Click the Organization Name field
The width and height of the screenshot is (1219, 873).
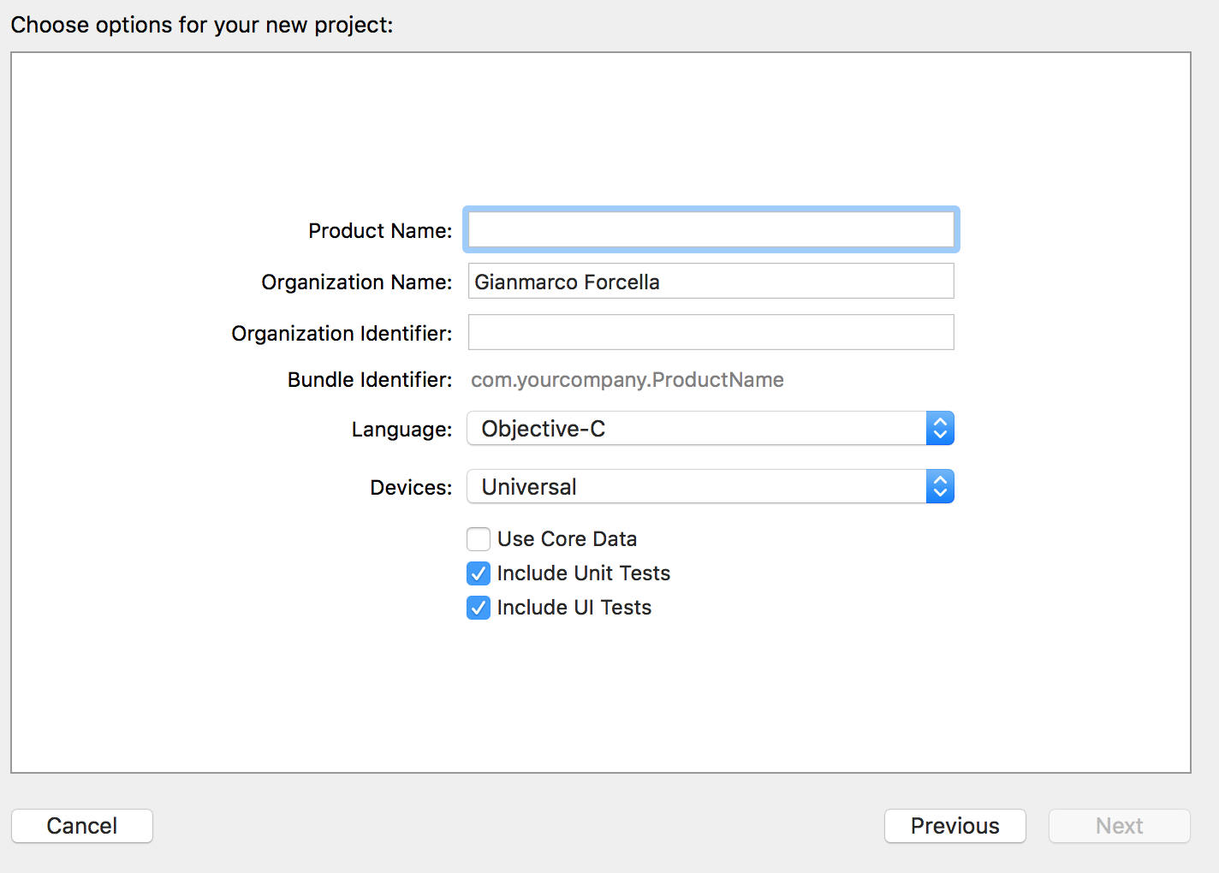click(x=711, y=281)
